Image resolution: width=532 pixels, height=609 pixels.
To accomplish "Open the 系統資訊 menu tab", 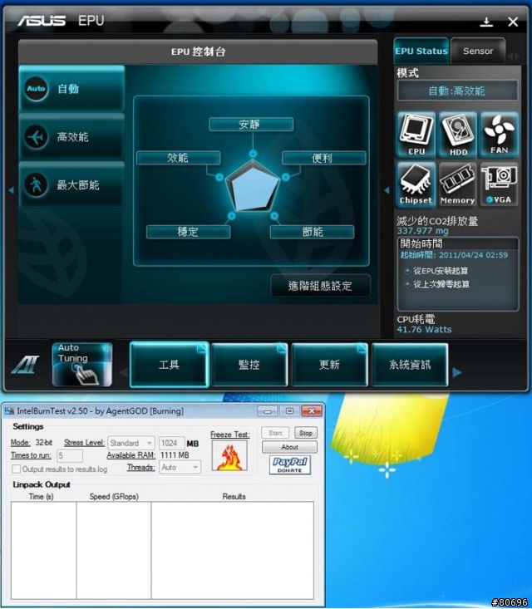I will point(410,364).
